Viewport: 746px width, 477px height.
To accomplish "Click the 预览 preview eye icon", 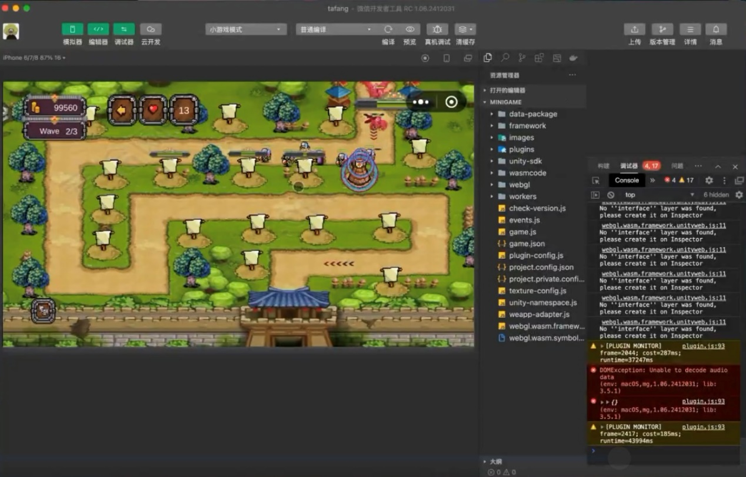I will click(x=410, y=29).
